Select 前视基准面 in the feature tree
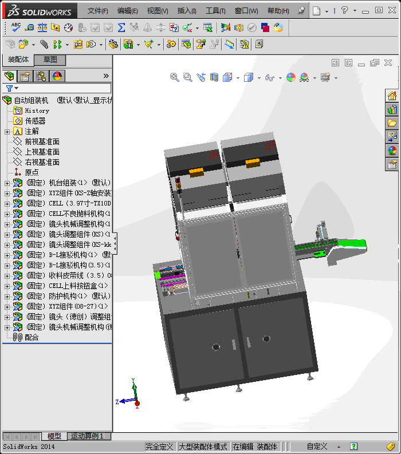Viewport: 401px width, 454px height. pos(42,142)
